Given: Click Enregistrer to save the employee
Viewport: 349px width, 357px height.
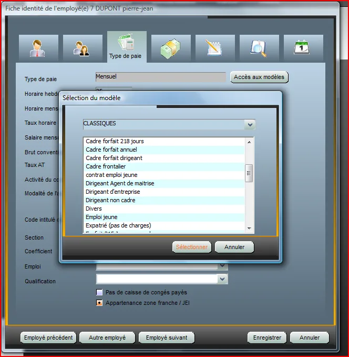Looking at the screenshot, I should coord(267,338).
